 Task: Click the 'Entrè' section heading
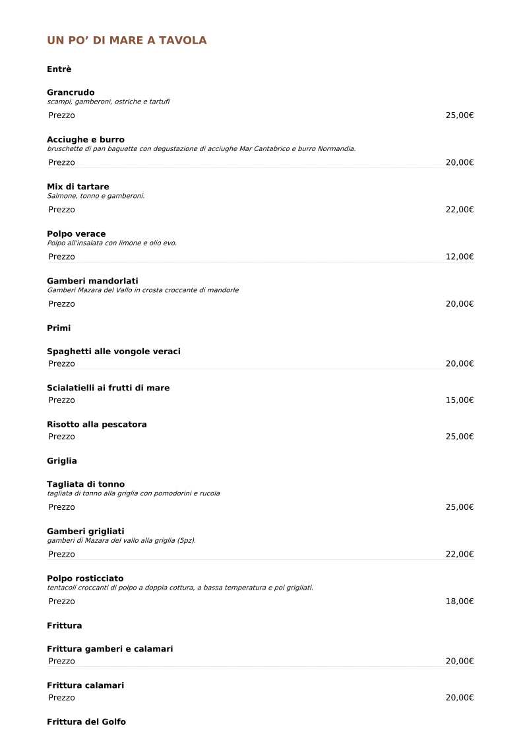59,69
